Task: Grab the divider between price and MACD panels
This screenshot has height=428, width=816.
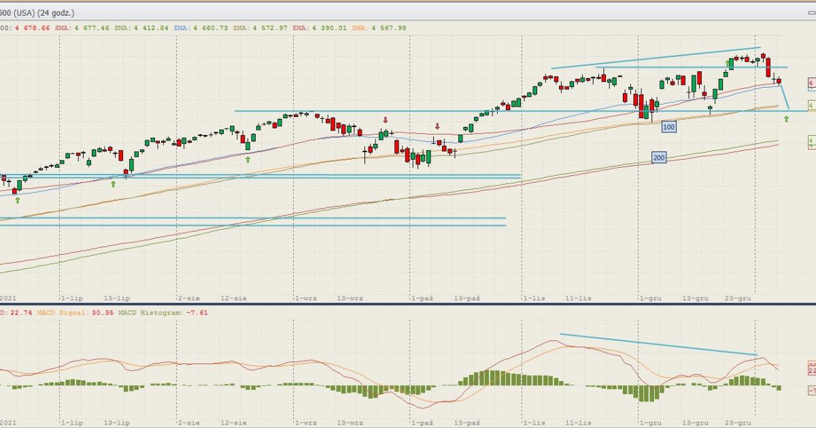Action: tap(408, 304)
